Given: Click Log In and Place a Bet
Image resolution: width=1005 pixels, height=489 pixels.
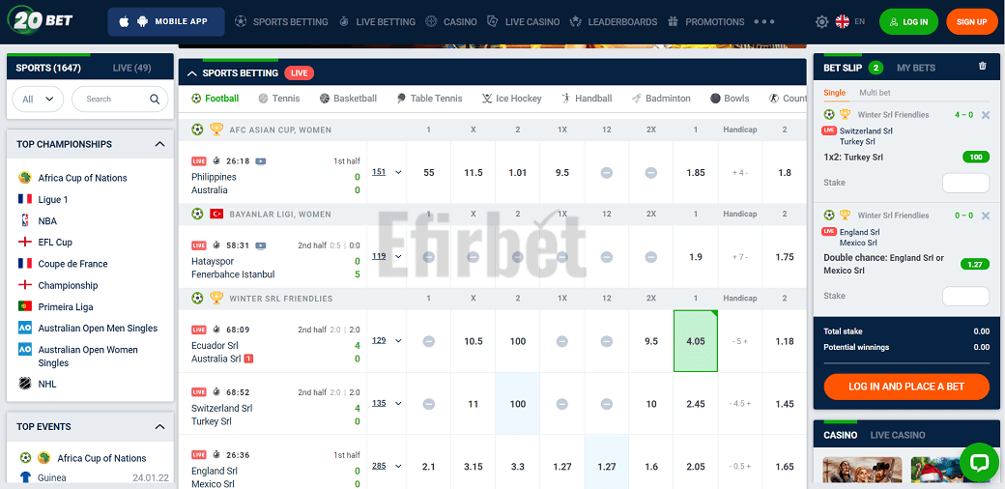Looking at the screenshot, I should coord(905,387).
